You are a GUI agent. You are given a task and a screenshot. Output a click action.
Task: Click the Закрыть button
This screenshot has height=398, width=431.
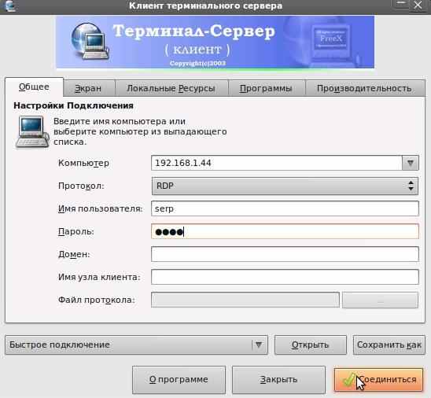click(278, 380)
